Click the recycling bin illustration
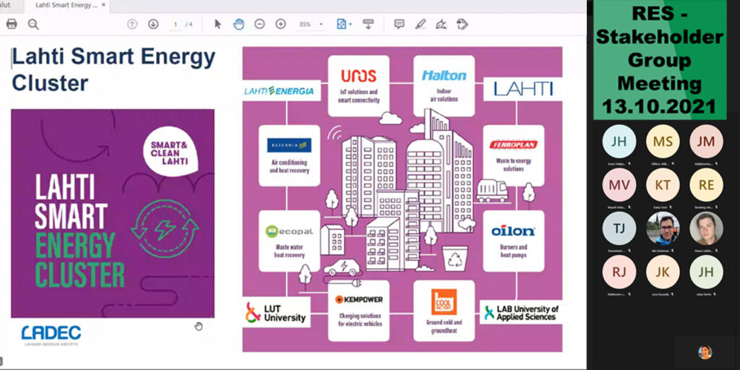Viewport: 740px width, 370px height. tap(455, 258)
